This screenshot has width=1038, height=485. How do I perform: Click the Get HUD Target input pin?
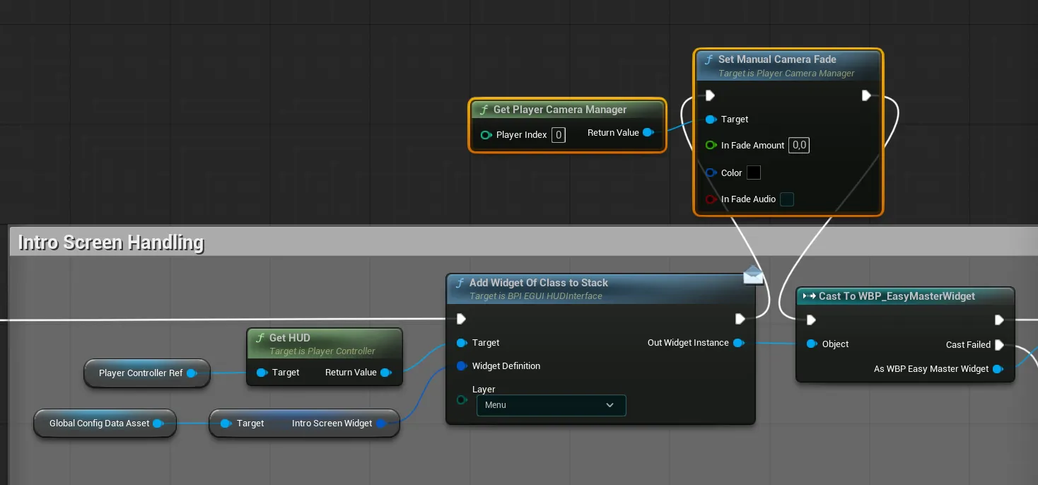click(x=262, y=373)
